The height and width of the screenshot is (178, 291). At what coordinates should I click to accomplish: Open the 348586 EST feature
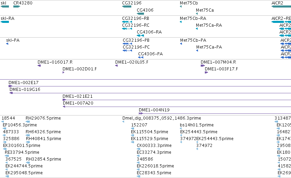(138, 163)
